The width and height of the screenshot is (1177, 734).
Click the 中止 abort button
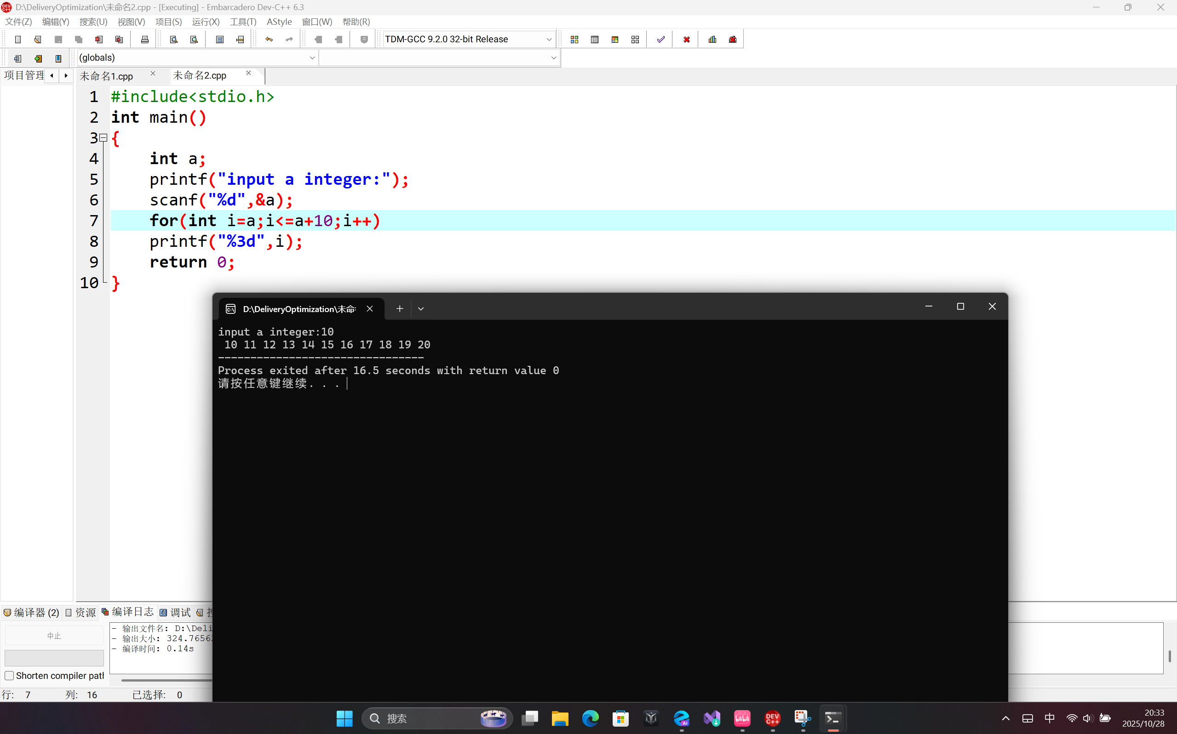[x=54, y=636]
